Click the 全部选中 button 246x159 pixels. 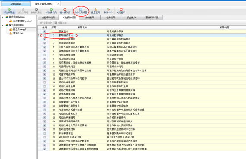46,23
